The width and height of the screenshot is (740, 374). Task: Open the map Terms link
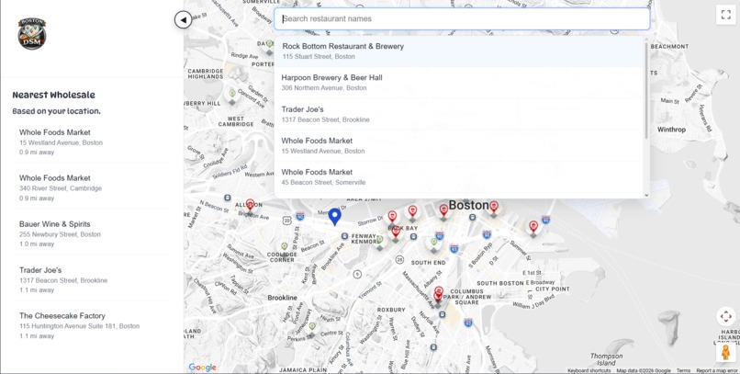pos(683,370)
